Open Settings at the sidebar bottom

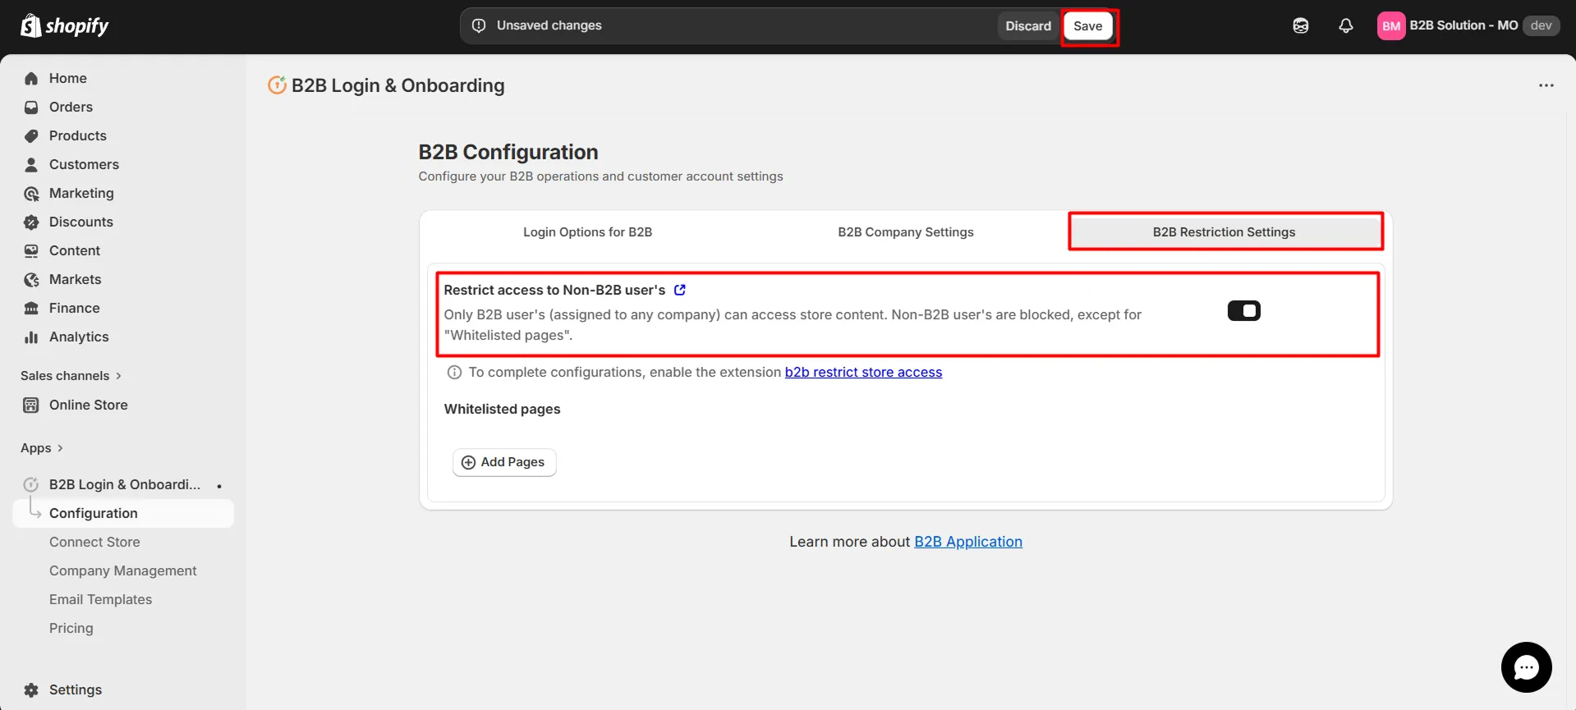coord(76,689)
